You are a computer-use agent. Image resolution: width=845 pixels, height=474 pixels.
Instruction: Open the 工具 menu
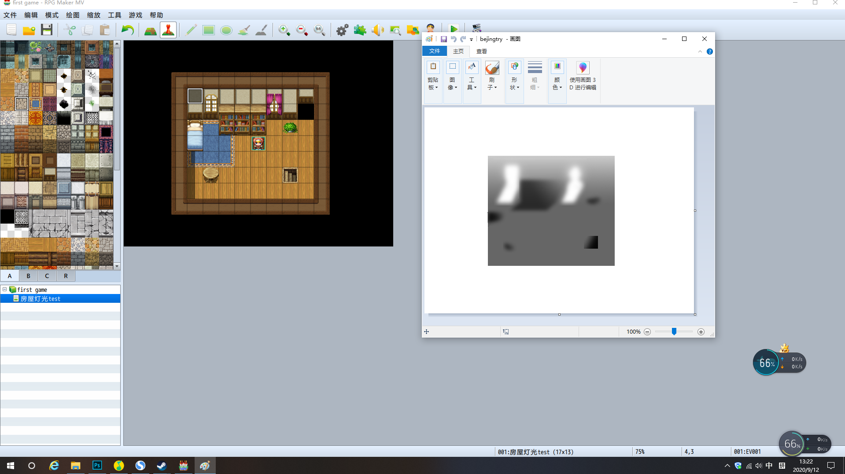tap(114, 15)
